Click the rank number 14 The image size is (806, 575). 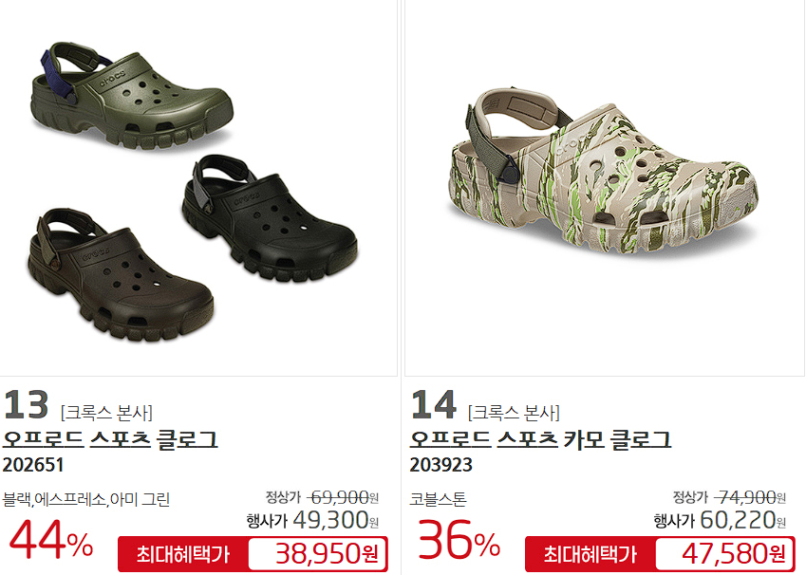433,404
